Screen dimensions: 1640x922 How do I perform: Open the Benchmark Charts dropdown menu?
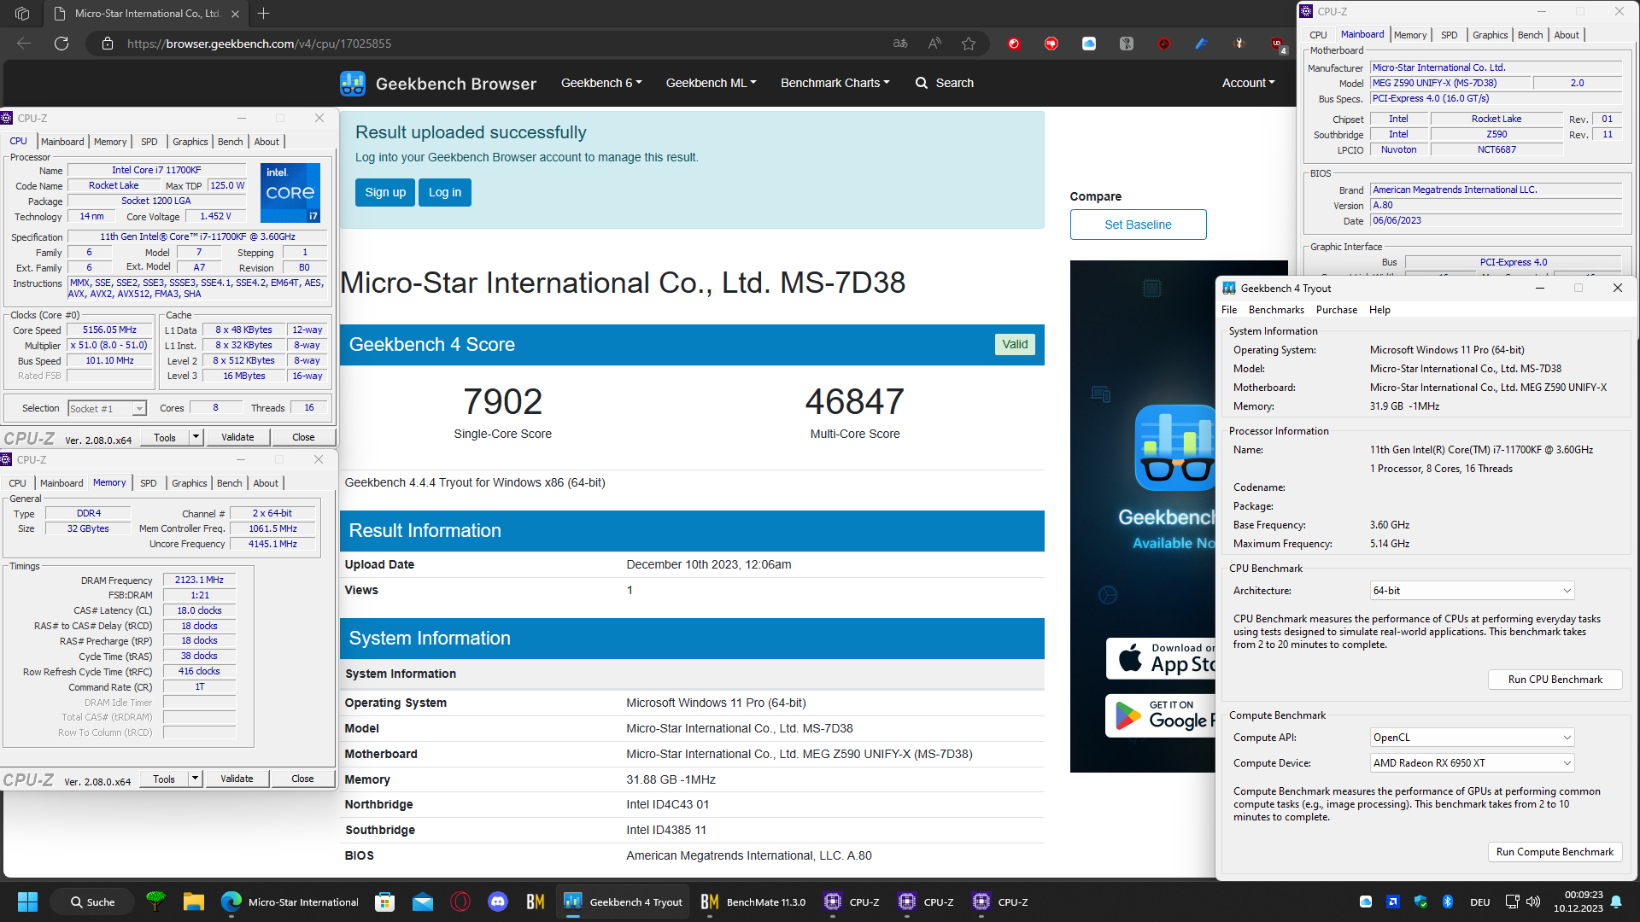pyautogui.click(x=835, y=83)
